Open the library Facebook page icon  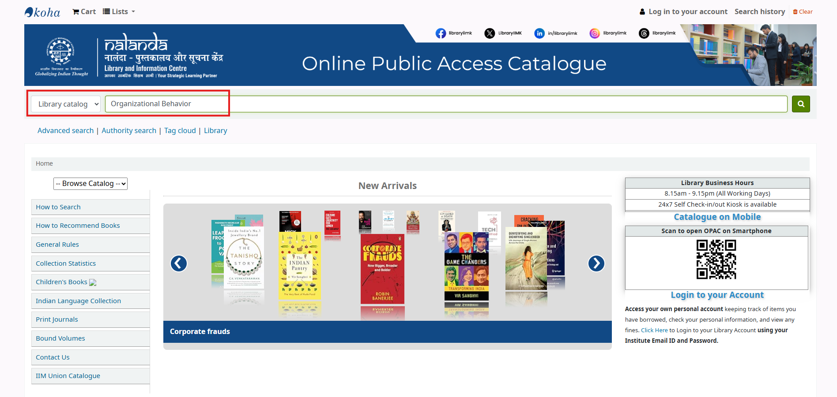tap(441, 33)
